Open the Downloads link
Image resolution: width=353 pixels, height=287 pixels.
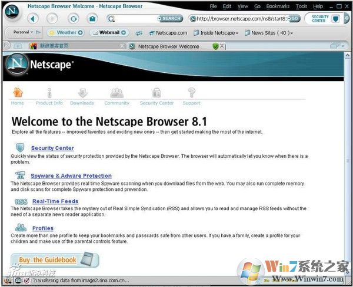click(82, 103)
